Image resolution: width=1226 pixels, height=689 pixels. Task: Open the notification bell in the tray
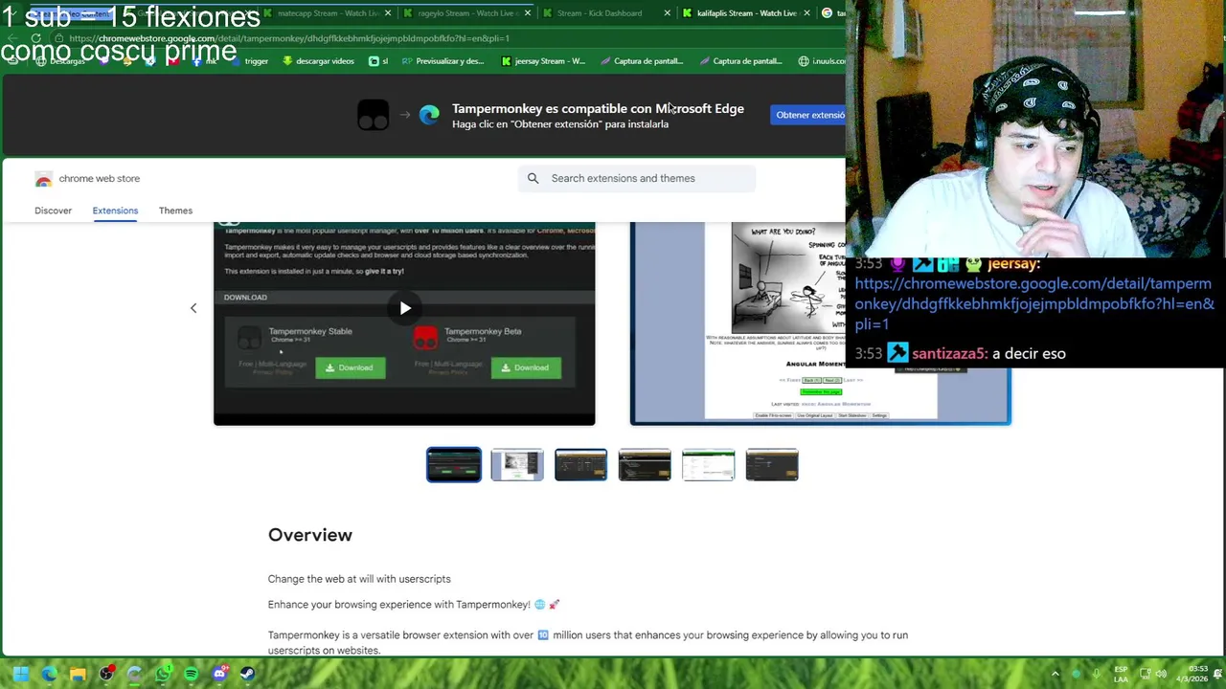click(x=1216, y=674)
